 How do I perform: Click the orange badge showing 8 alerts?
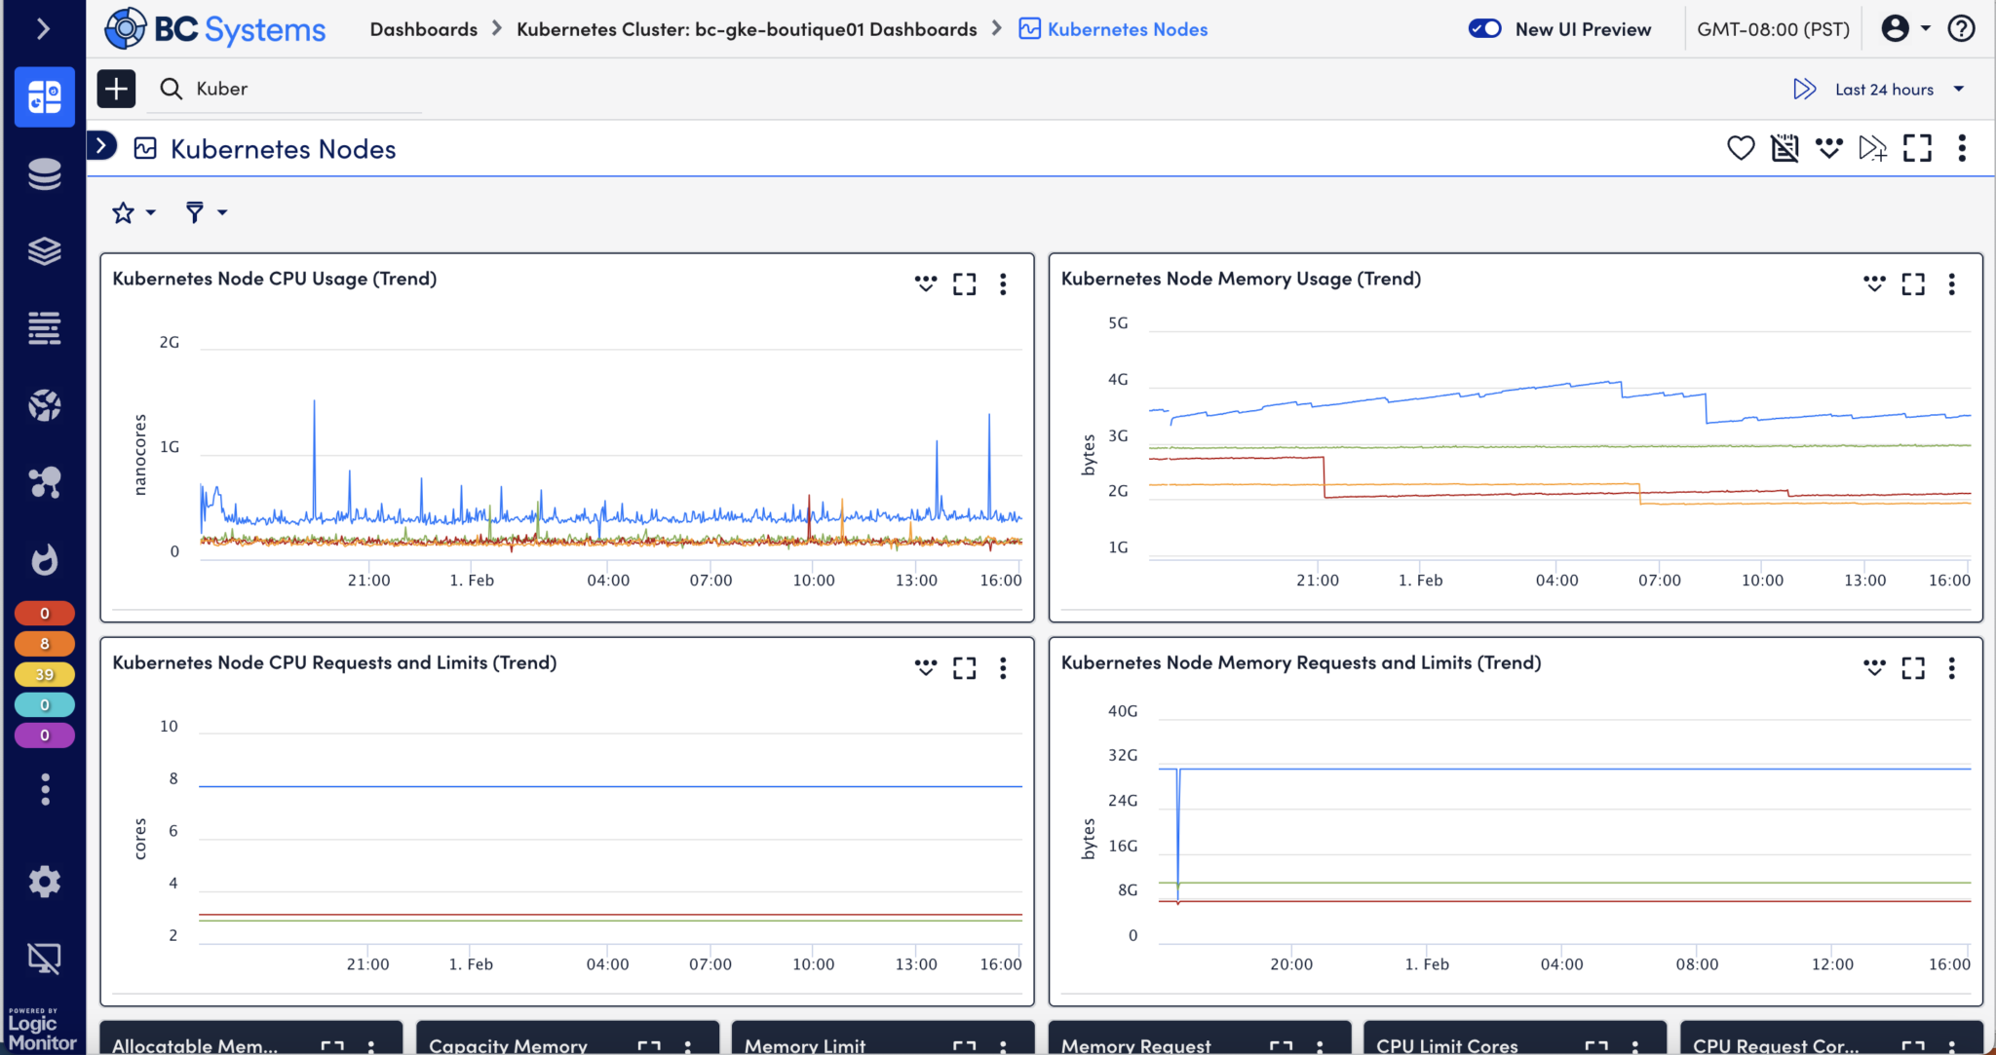(44, 643)
